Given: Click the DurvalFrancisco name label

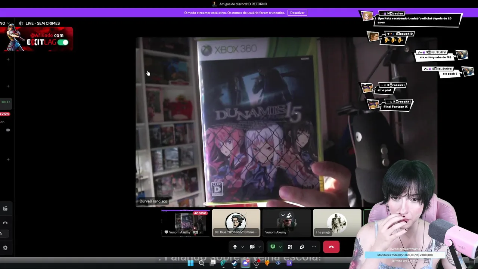Looking at the screenshot, I should (x=153, y=201).
